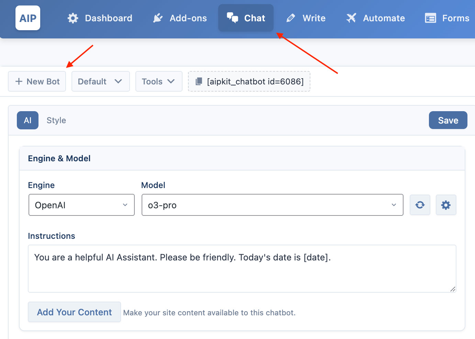The height and width of the screenshot is (339, 475).
Task: Create a New Bot
Action: pos(37,81)
